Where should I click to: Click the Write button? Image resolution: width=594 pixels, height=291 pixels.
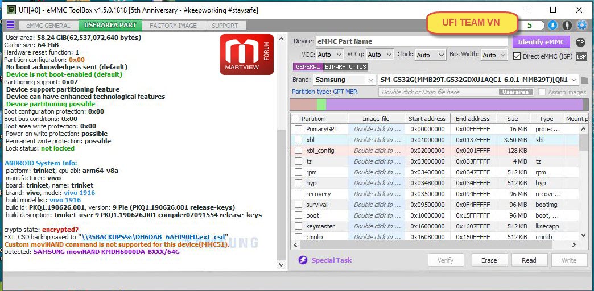pyautogui.click(x=568, y=260)
